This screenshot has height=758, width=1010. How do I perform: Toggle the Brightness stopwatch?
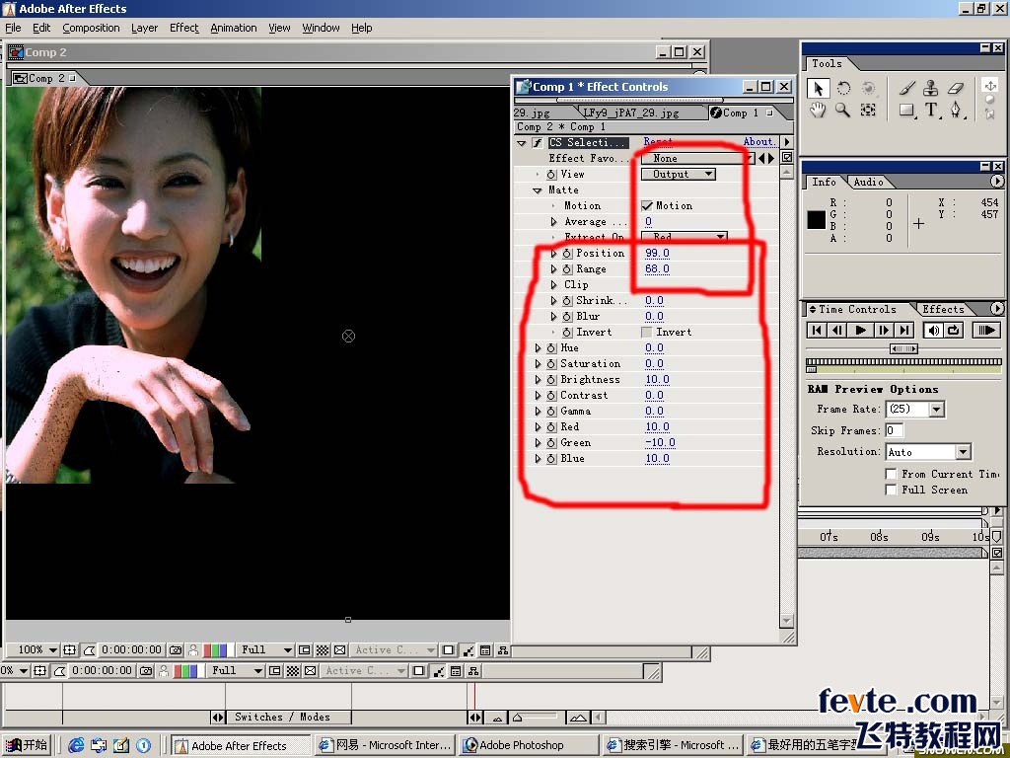coord(551,380)
